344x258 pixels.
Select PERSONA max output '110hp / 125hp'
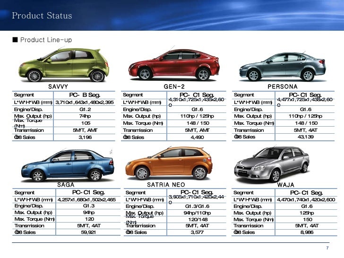point(305,116)
